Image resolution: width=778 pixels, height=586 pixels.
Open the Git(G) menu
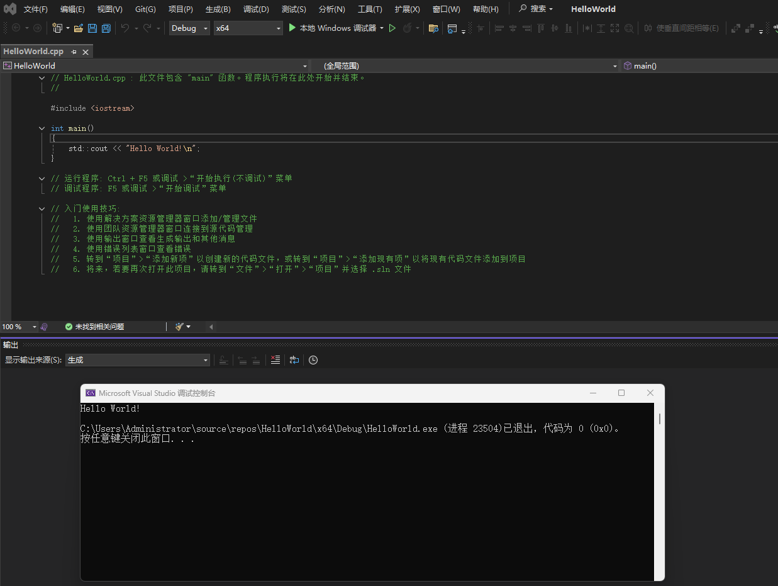(x=145, y=9)
